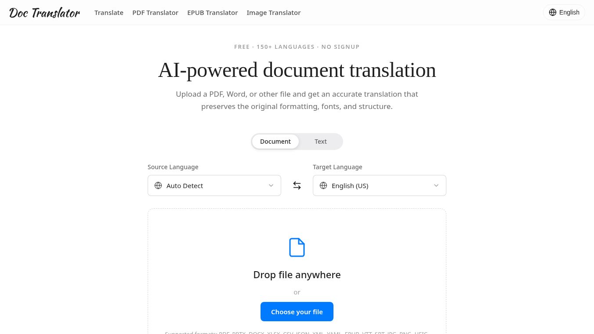Expand the source language chevron

pos(271,185)
